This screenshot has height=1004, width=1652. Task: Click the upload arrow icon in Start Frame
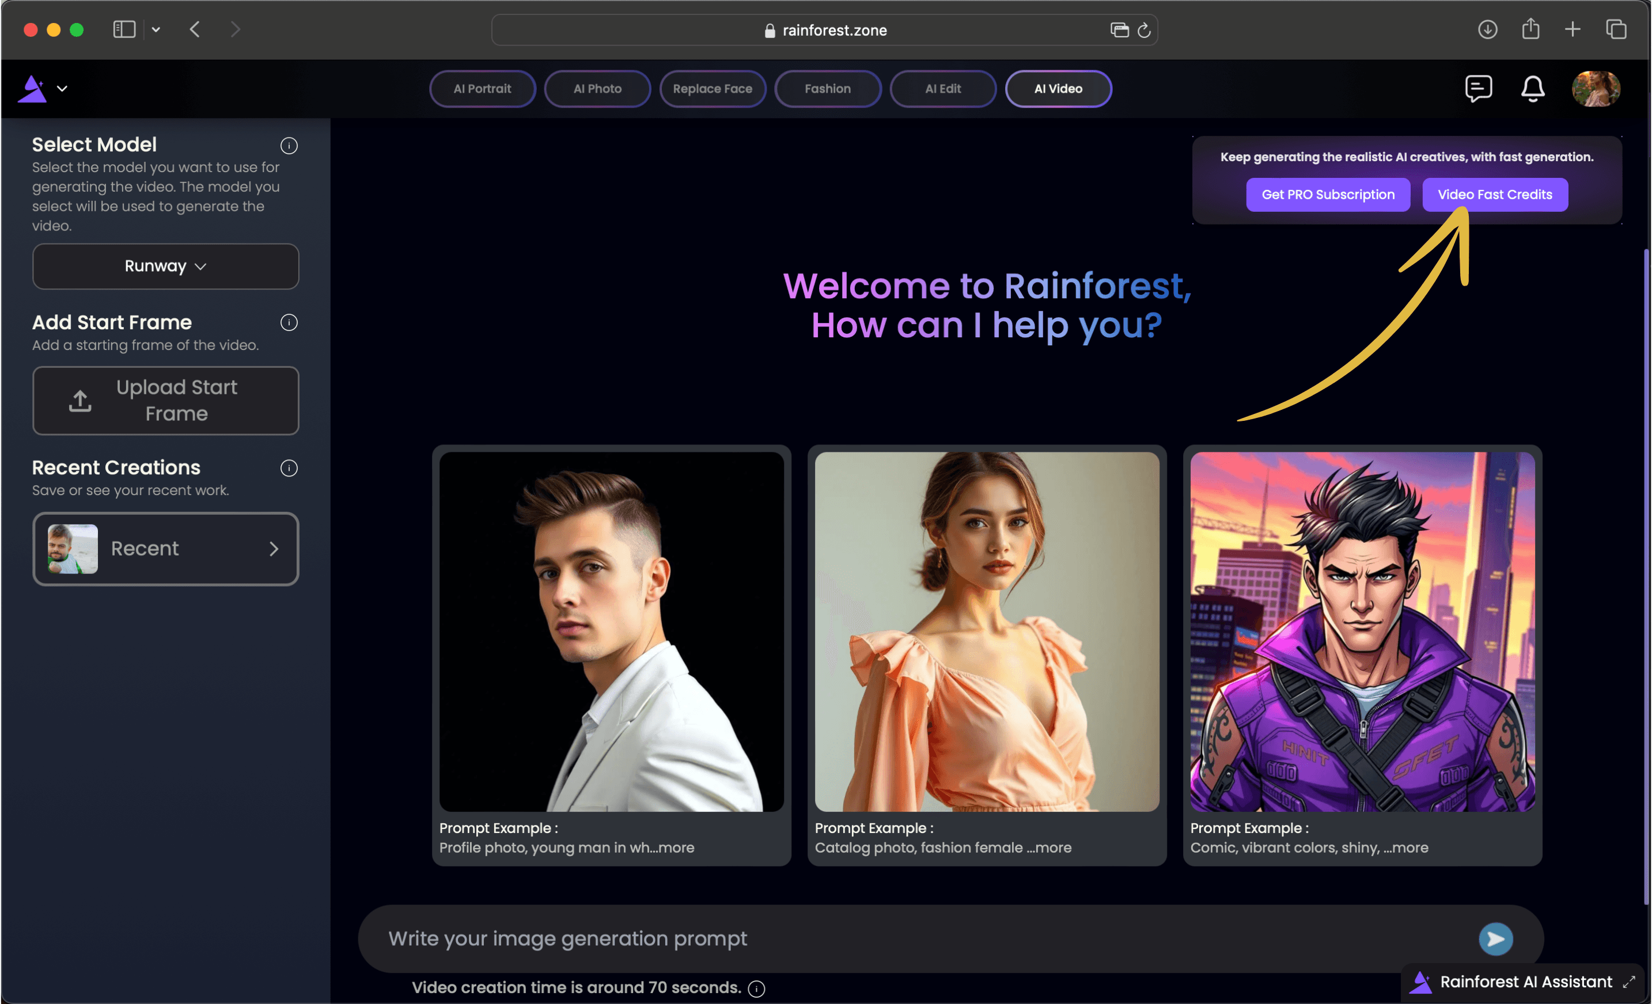click(x=80, y=400)
